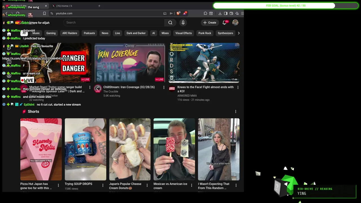The width and height of the screenshot is (361, 203).
Task: Open the Ranger Danger live thumbnail
Action: click(x=56, y=63)
